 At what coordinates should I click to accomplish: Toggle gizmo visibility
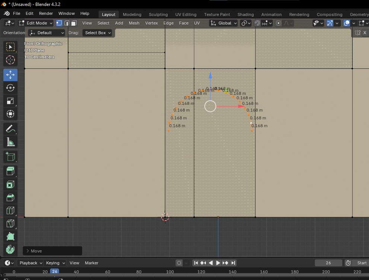[x=330, y=23]
